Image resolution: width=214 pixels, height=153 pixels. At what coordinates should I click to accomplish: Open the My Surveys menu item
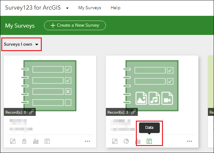[x=90, y=8]
